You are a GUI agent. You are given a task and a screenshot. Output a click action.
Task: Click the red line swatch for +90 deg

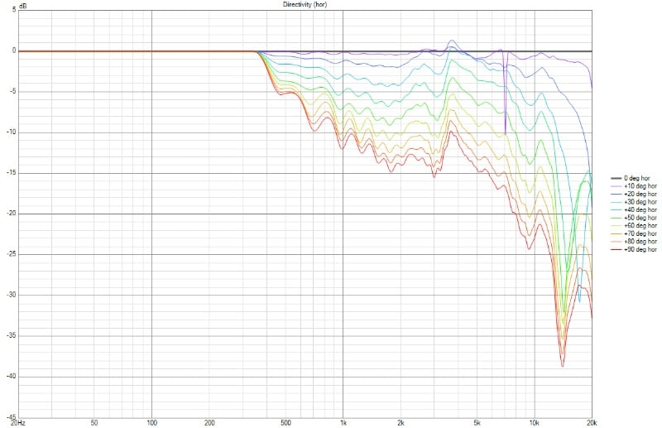tap(615, 248)
